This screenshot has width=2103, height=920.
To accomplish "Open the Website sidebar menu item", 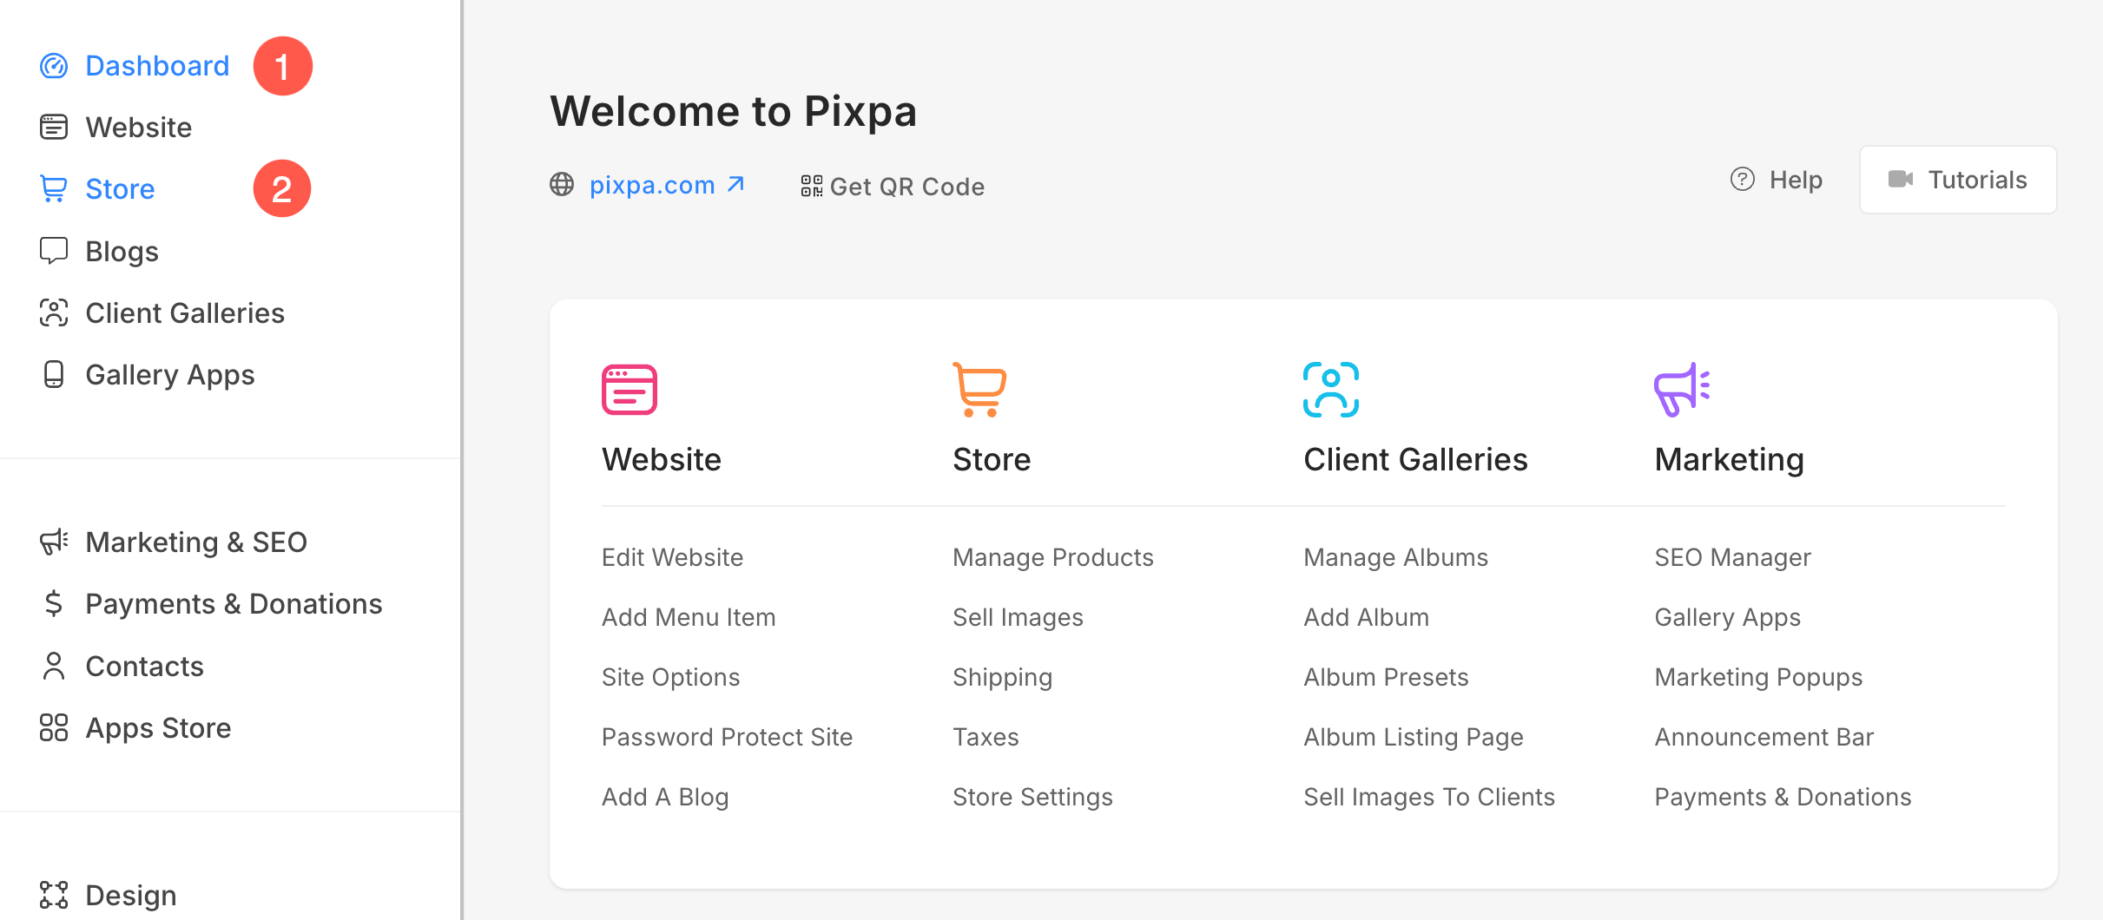I will (x=138, y=128).
